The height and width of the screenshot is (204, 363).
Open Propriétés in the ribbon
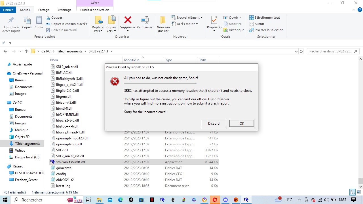[x=214, y=24]
